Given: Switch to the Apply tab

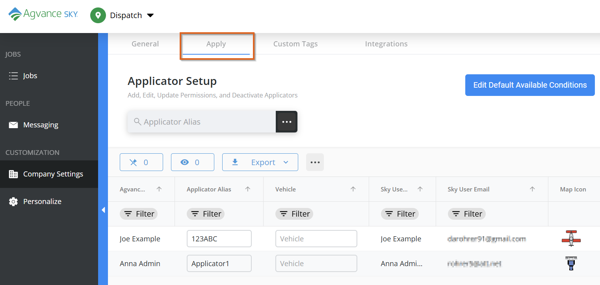Looking at the screenshot, I should pyautogui.click(x=216, y=44).
